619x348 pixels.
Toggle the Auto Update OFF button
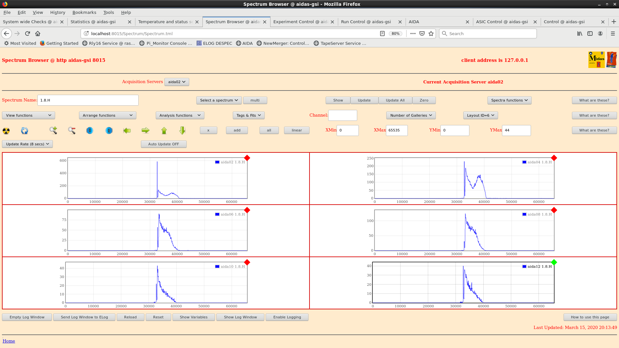[163, 144]
